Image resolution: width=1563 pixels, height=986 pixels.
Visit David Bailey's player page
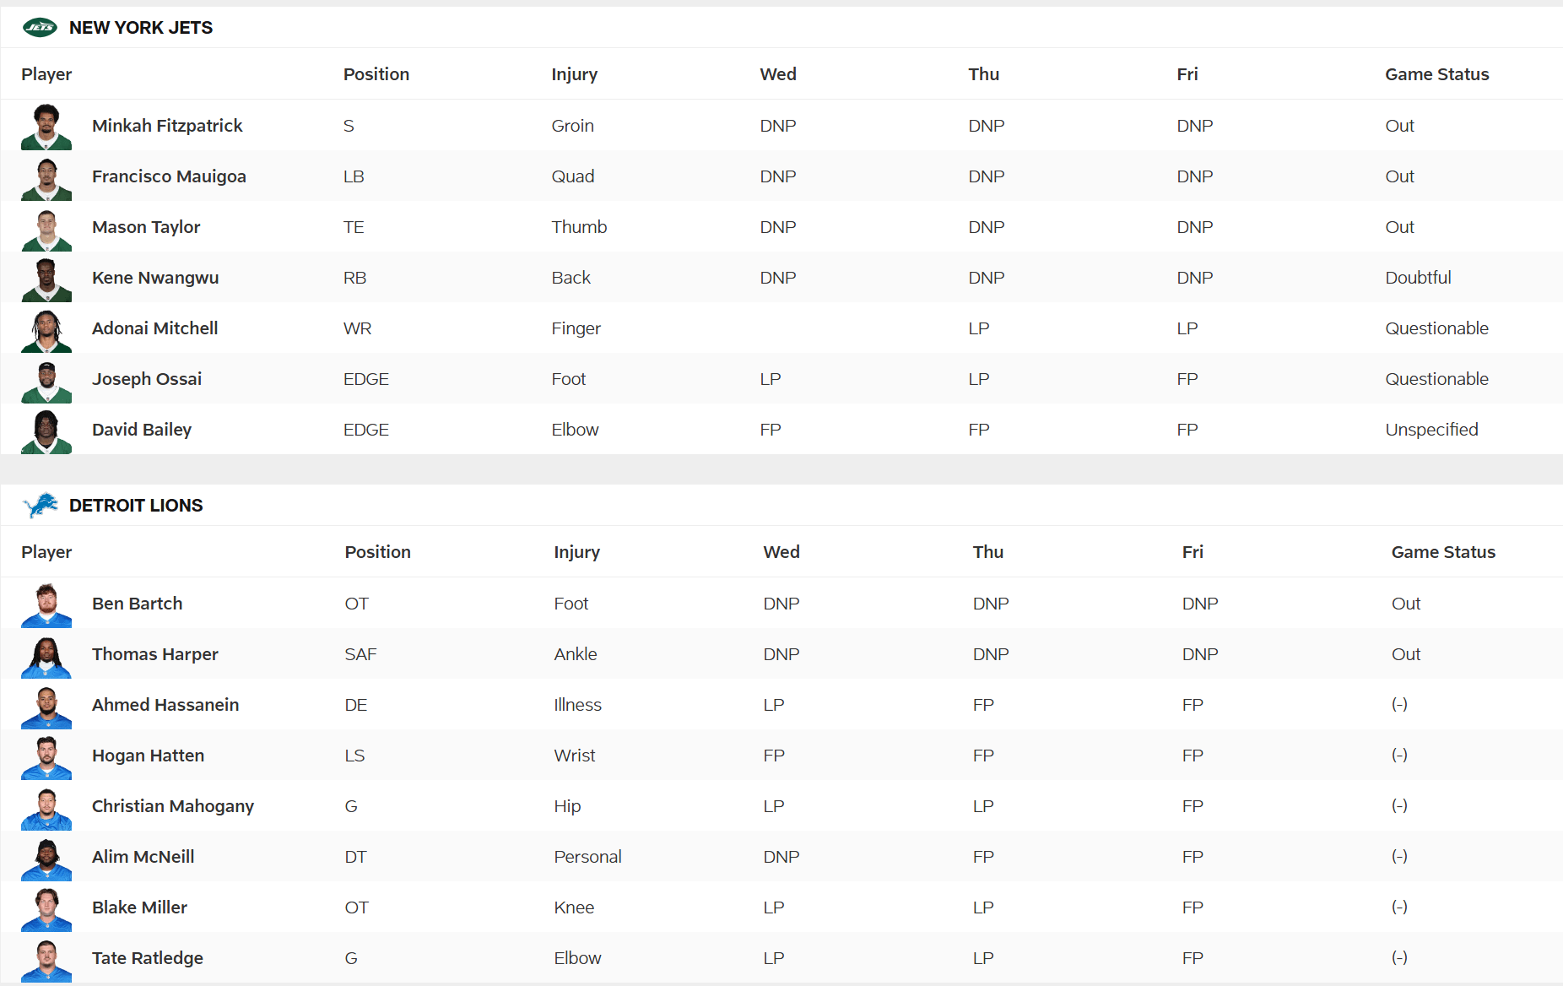point(142,430)
